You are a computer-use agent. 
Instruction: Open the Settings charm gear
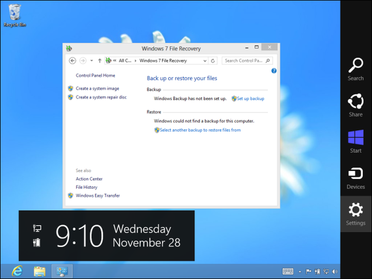pyautogui.click(x=356, y=210)
